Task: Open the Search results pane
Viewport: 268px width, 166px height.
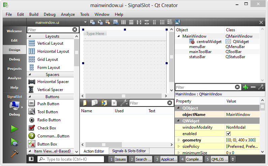Action: (141, 159)
